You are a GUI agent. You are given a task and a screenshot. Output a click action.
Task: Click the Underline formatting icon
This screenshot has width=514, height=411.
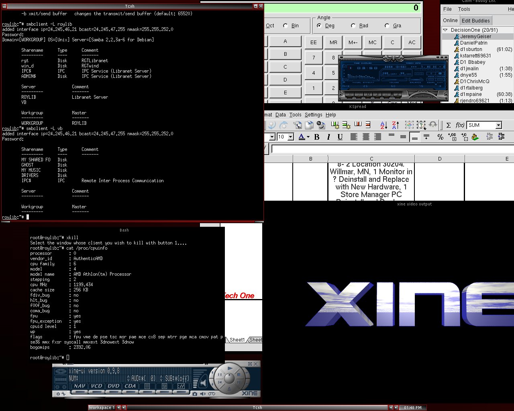(x=340, y=137)
